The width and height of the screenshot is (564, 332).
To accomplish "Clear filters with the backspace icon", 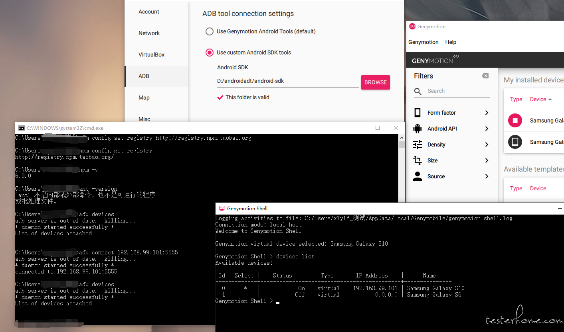I will tap(485, 76).
